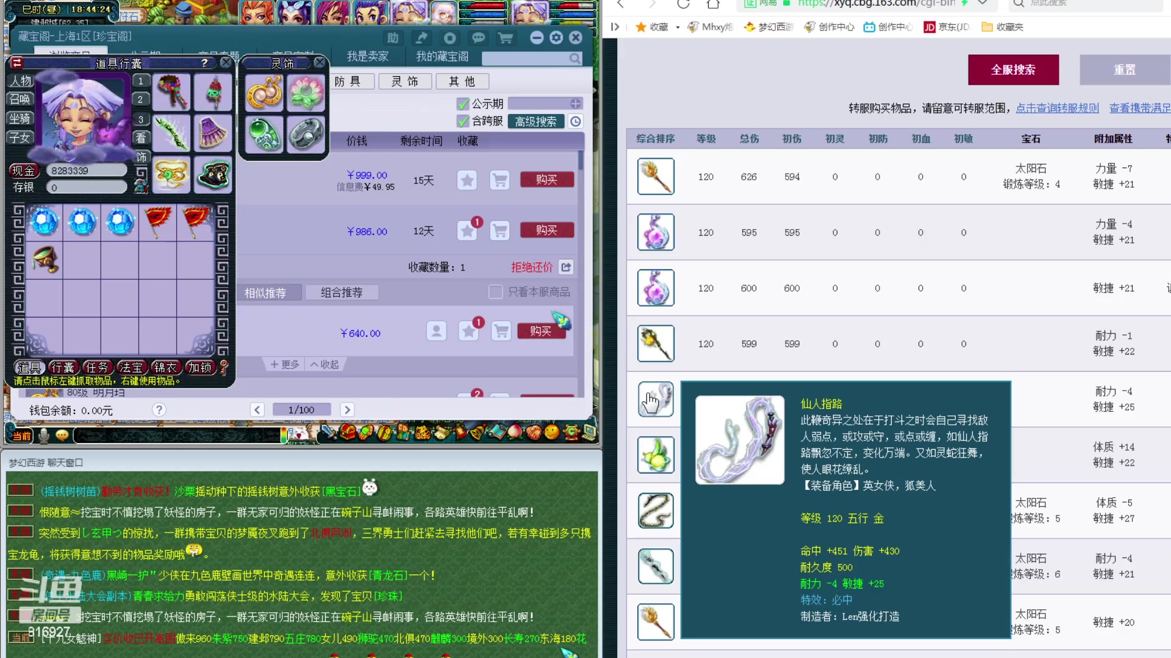The image size is (1171, 658).
Task: Click the 助 helper icon in the 藏宝阁 title bar
Action: click(x=393, y=38)
